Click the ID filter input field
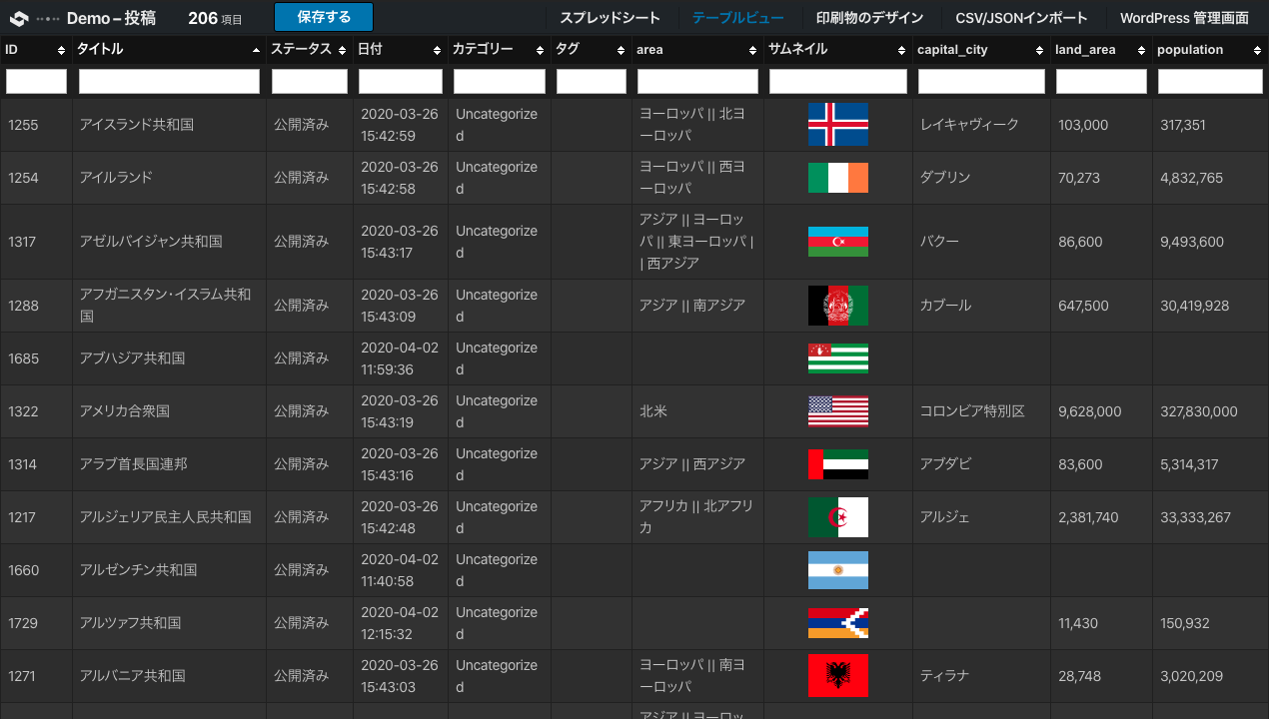Screen dimensions: 1269x719 [x=36, y=81]
